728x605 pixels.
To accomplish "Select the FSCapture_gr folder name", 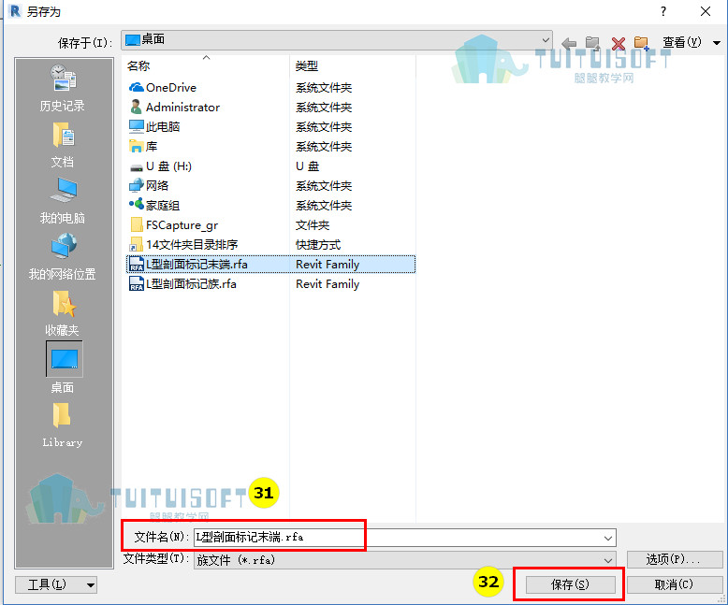I will pyautogui.click(x=182, y=225).
